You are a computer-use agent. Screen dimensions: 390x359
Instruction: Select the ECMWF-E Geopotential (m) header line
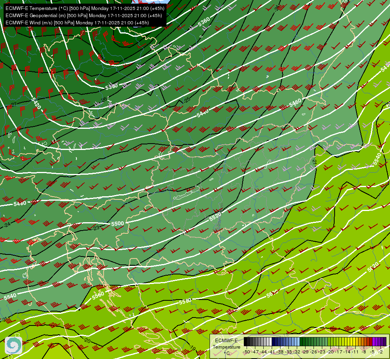point(84,16)
